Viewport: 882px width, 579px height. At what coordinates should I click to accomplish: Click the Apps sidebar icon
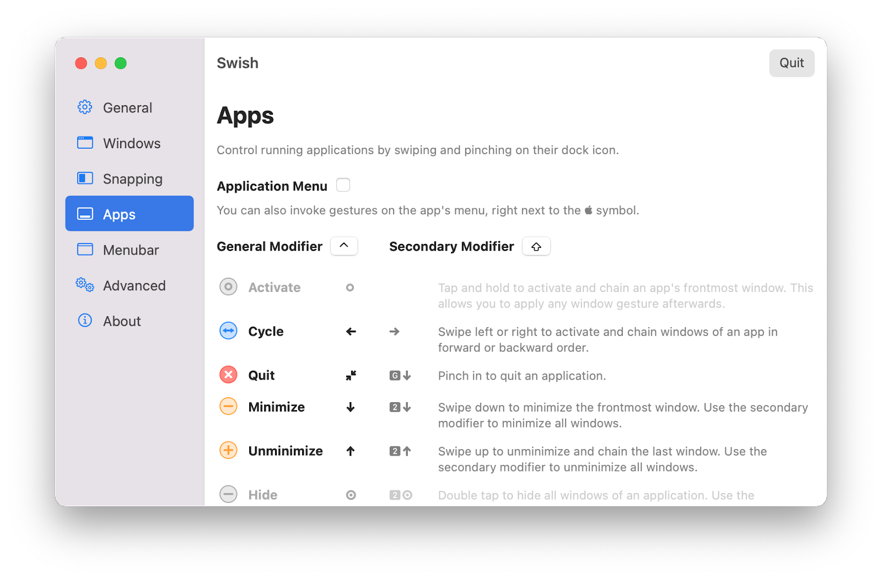tap(85, 214)
